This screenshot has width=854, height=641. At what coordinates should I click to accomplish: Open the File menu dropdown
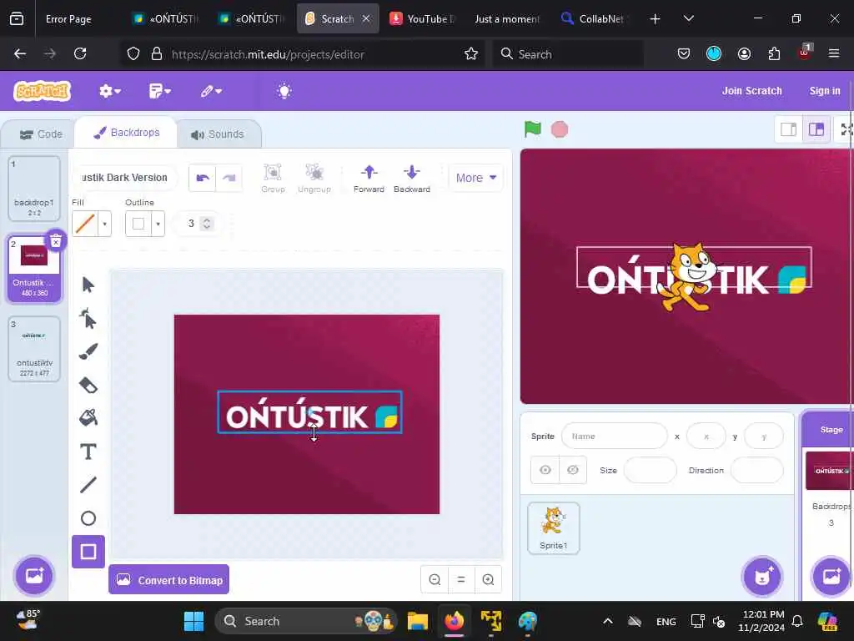coord(159,91)
